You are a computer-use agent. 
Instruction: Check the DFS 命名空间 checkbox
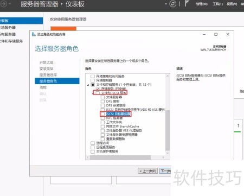[102, 105]
